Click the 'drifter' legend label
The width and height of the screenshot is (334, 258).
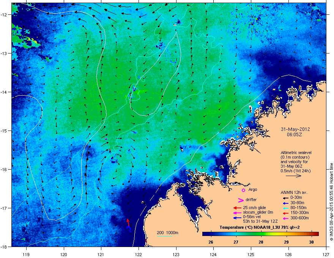(251, 200)
